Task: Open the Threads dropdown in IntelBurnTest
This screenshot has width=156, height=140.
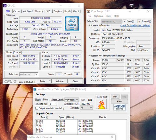Action: pos(86,108)
